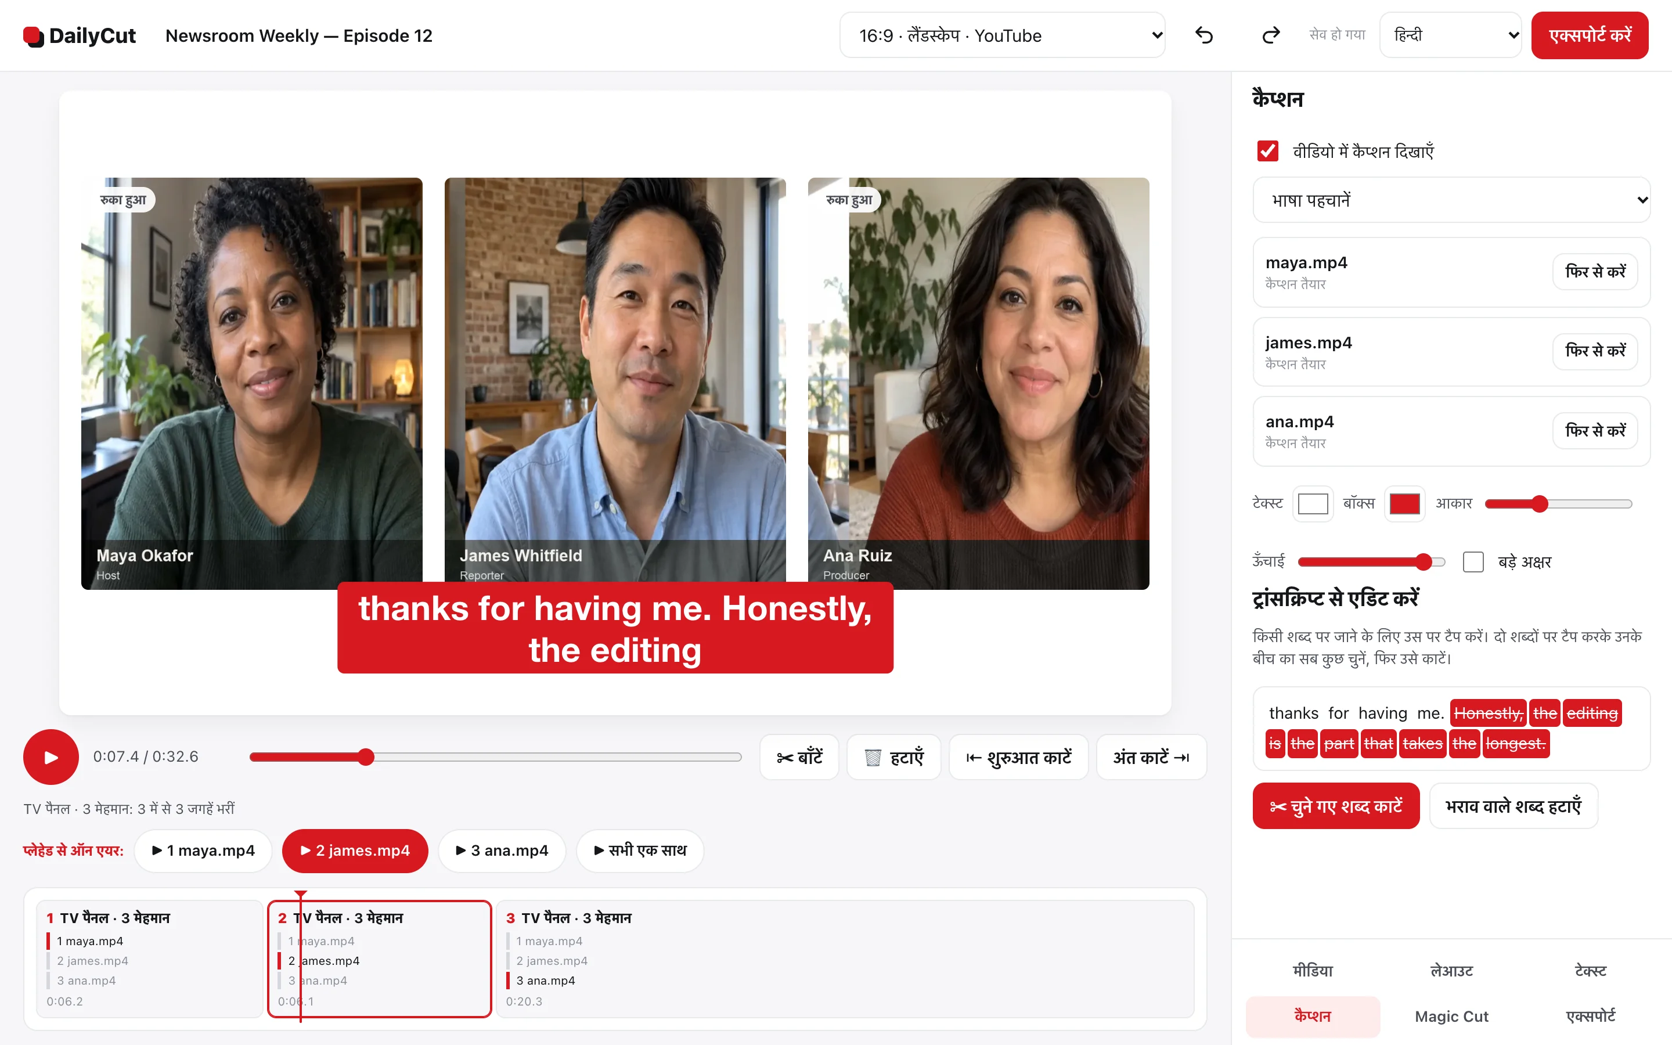Click भराव वाले शब्द हटाएँ button
Image resolution: width=1672 pixels, height=1045 pixels.
pos(1513,806)
